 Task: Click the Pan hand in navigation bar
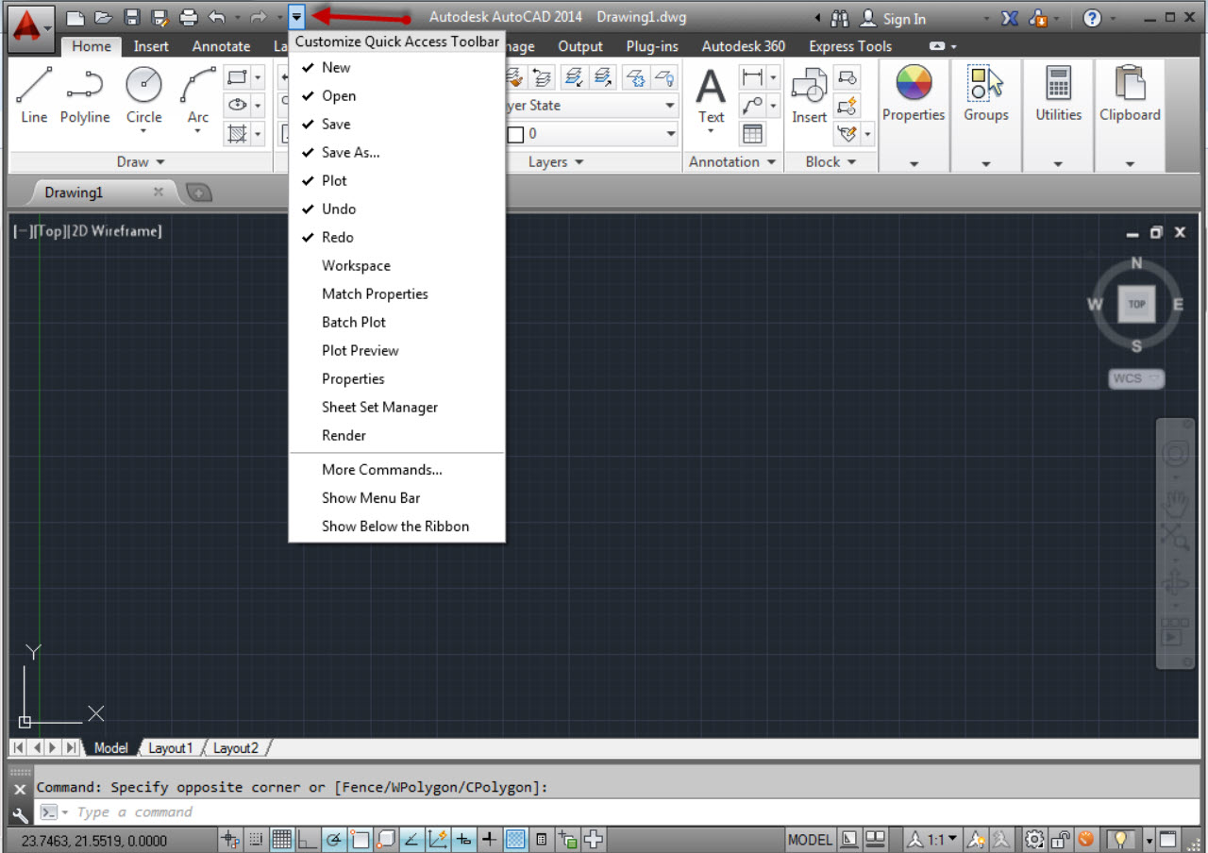(x=1175, y=503)
